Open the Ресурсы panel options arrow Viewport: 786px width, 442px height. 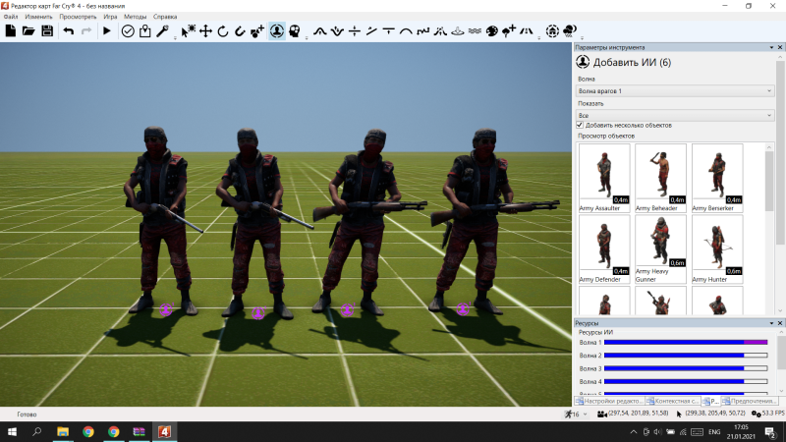tap(771, 323)
